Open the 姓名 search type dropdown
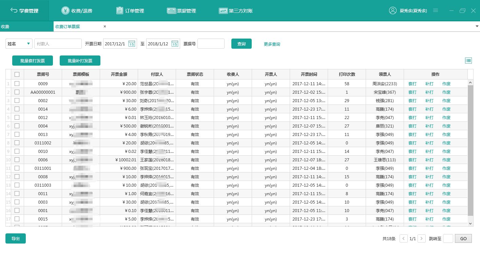The image size is (480, 253). (x=19, y=44)
